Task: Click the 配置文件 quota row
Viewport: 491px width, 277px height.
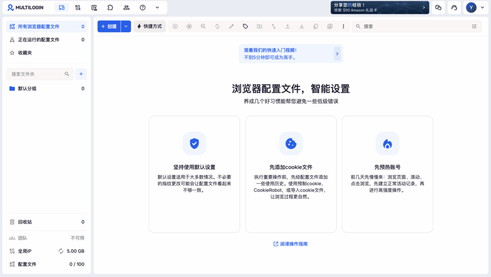Action: point(47,264)
